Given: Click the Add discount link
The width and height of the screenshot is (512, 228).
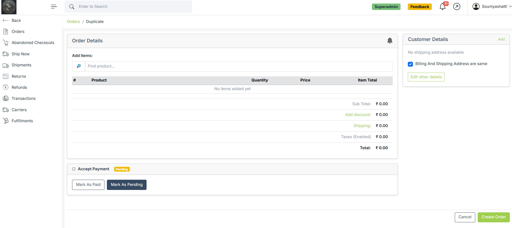Looking at the screenshot, I should tap(358, 115).
